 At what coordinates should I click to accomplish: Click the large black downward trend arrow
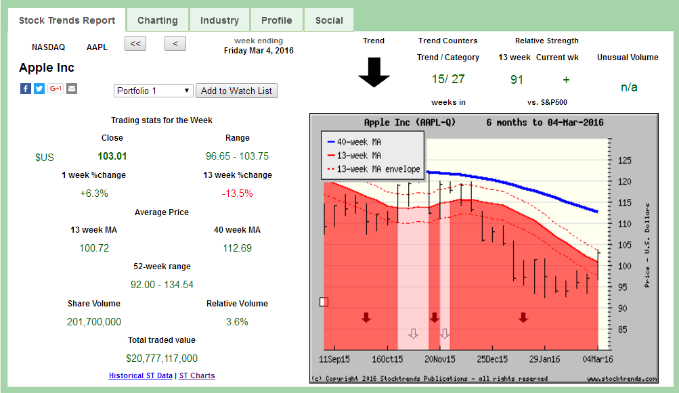click(374, 72)
